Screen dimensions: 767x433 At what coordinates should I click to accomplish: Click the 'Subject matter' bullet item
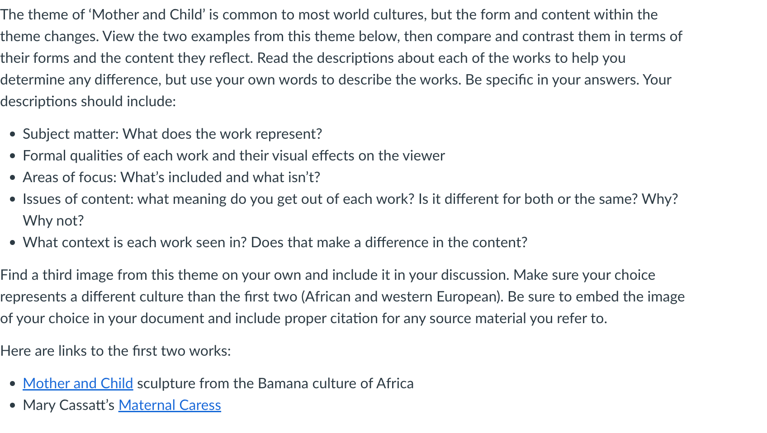coord(172,134)
